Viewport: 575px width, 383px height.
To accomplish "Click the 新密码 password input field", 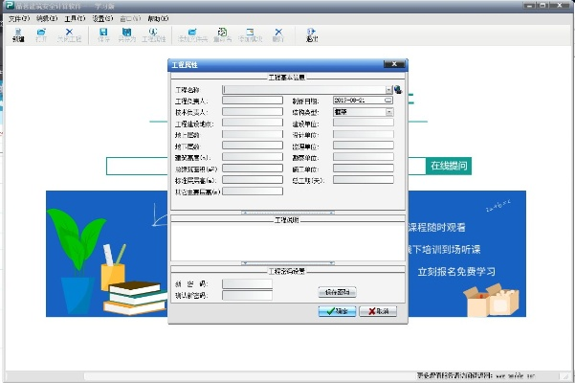I will [x=246, y=283].
